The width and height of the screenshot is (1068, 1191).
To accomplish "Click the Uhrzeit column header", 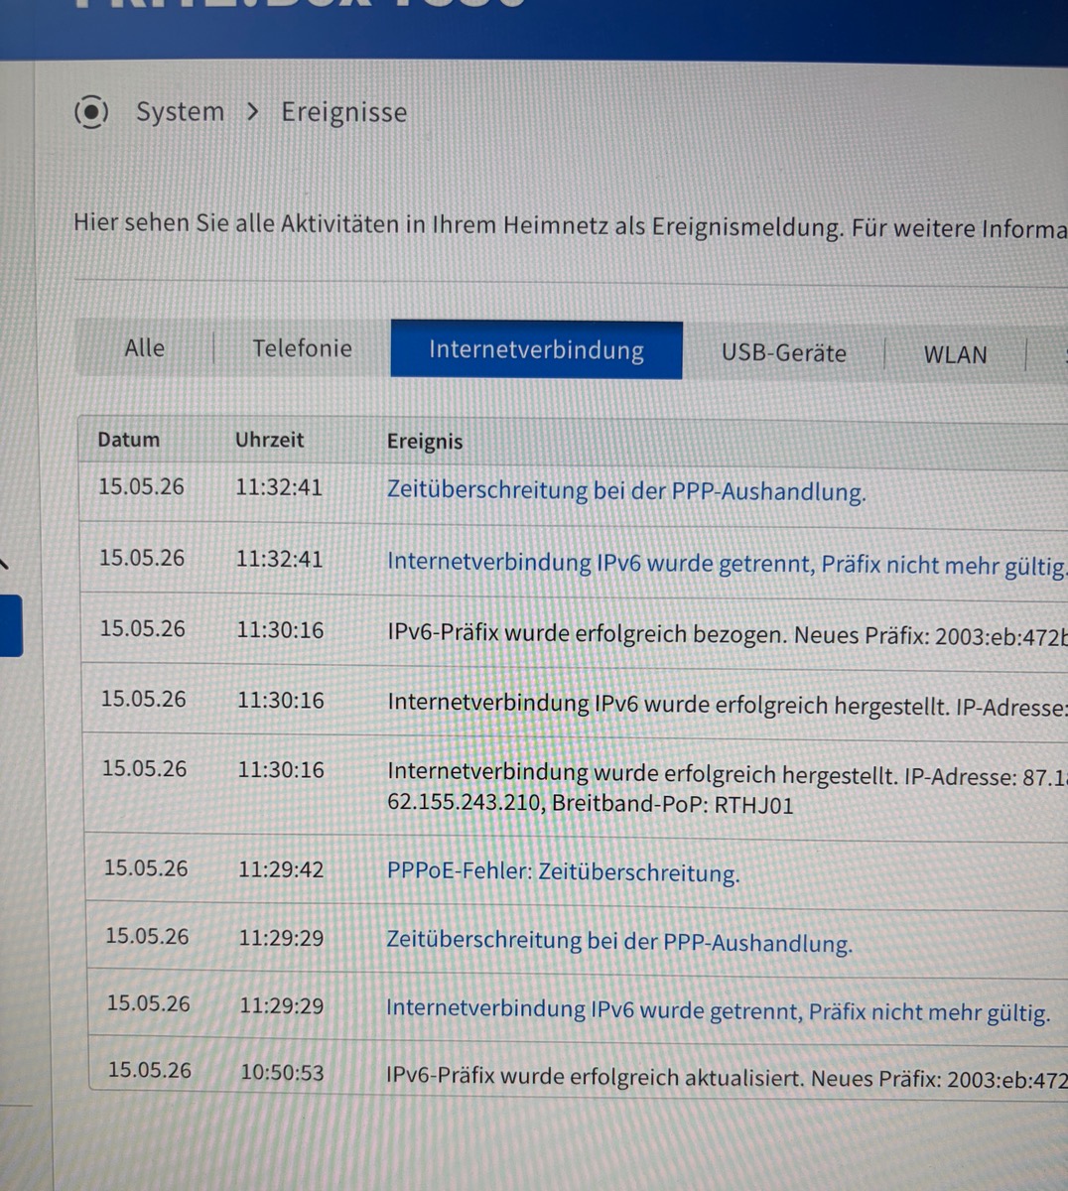I will (269, 440).
